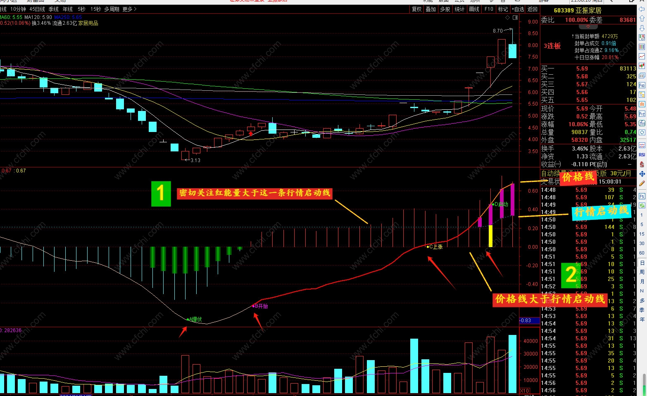Switch to the 45日线 period
The height and width of the screenshot is (396, 647).
point(37,9)
